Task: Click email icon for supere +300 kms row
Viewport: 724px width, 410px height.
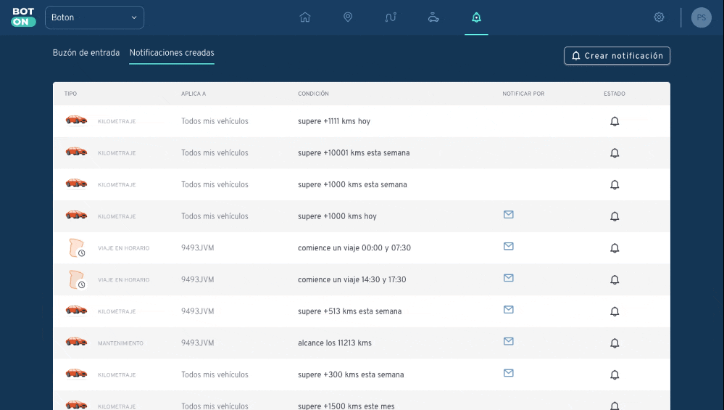Action: (508, 373)
